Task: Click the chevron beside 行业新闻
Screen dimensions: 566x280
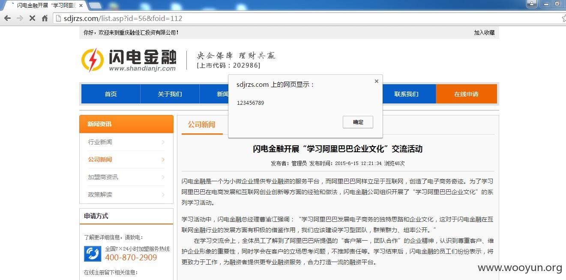Action: (x=163, y=142)
